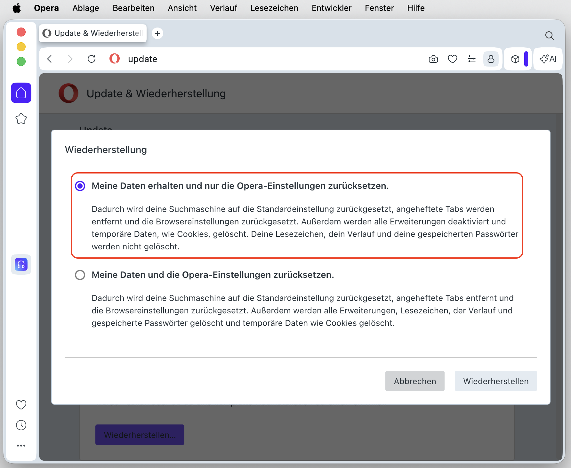Open the Ablage menu
This screenshot has height=468, width=571.
pyautogui.click(x=86, y=8)
